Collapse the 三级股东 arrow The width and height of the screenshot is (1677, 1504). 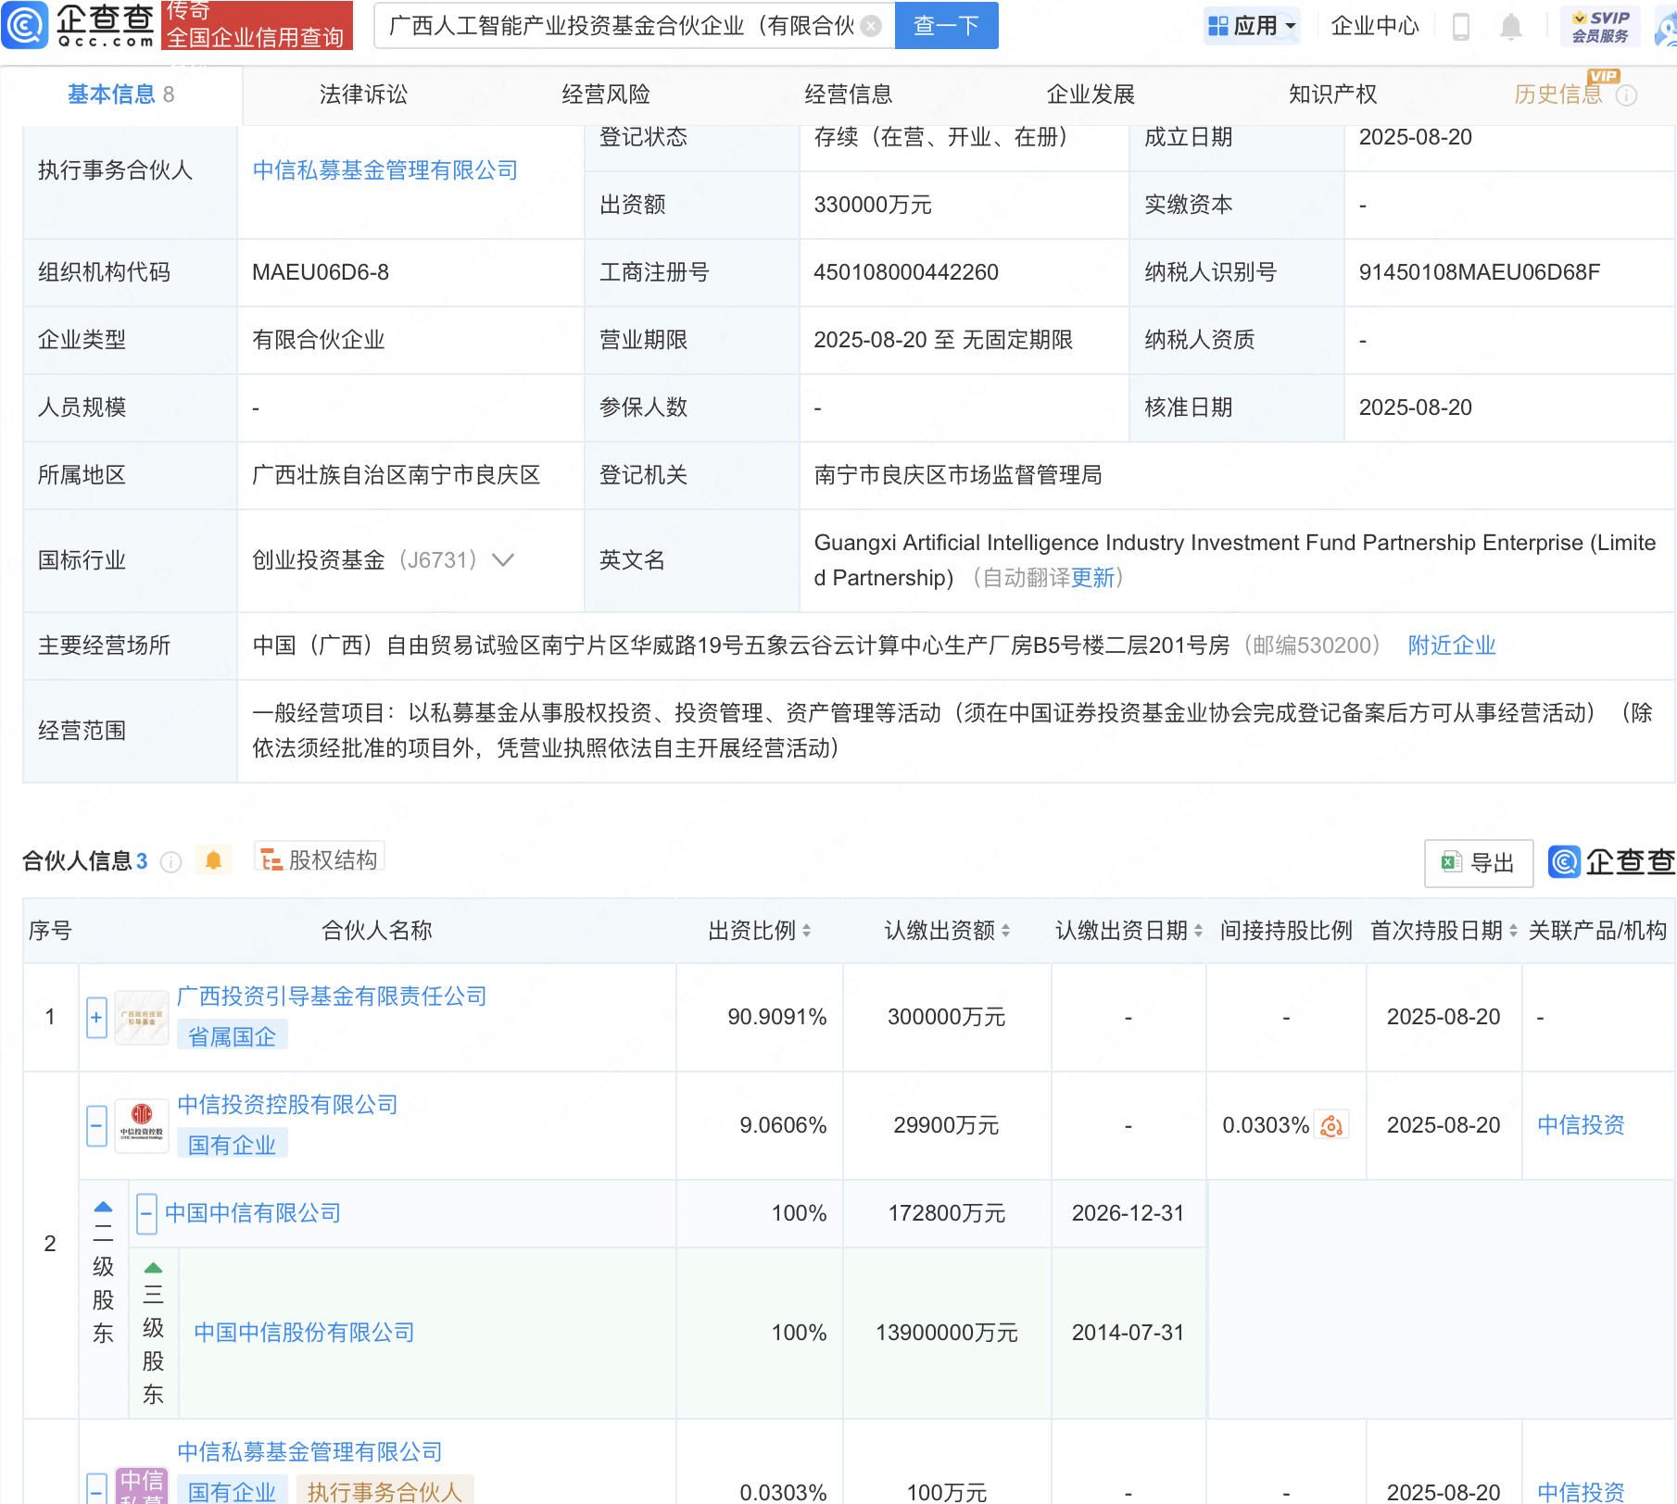[x=154, y=1268]
